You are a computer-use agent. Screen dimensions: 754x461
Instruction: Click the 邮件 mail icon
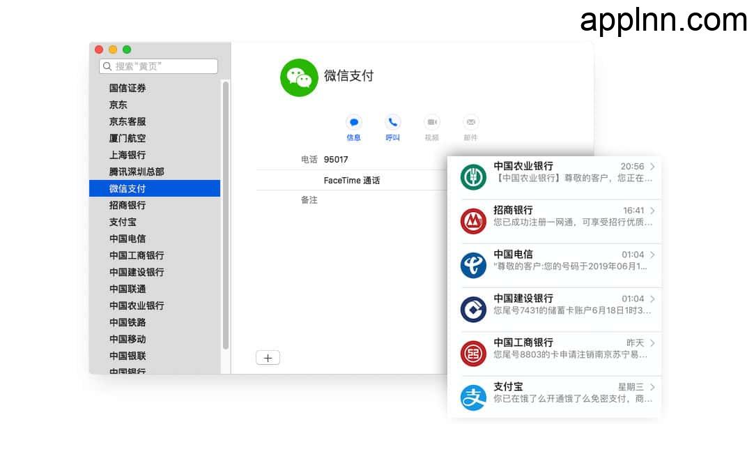click(471, 122)
